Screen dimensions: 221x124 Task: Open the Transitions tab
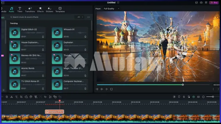[x=30, y=10]
